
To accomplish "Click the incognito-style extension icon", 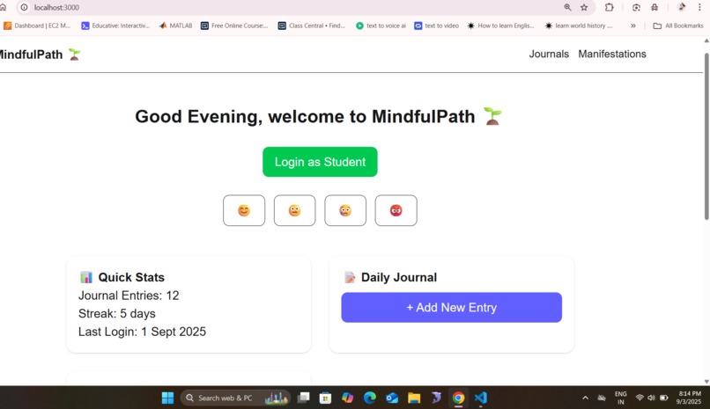I will coord(655,7).
